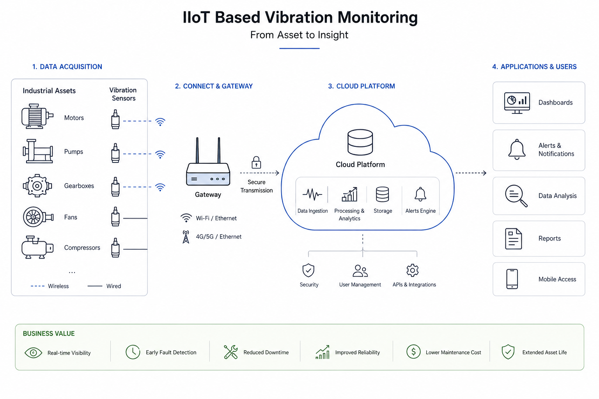Viewport: 599px width, 399px height.
Task: Click the Storage stacked disks icon
Action: pos(383,194)
